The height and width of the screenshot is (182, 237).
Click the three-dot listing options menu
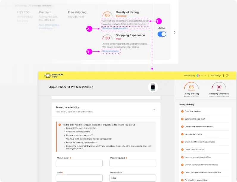[175, 32]
